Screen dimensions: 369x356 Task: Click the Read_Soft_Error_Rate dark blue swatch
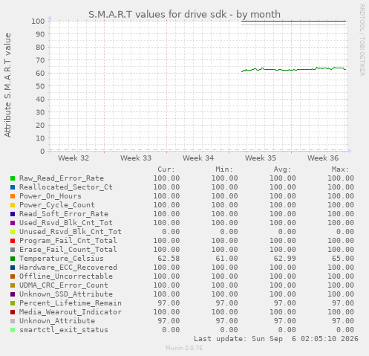pyautogui.click(x=13, y=214)
